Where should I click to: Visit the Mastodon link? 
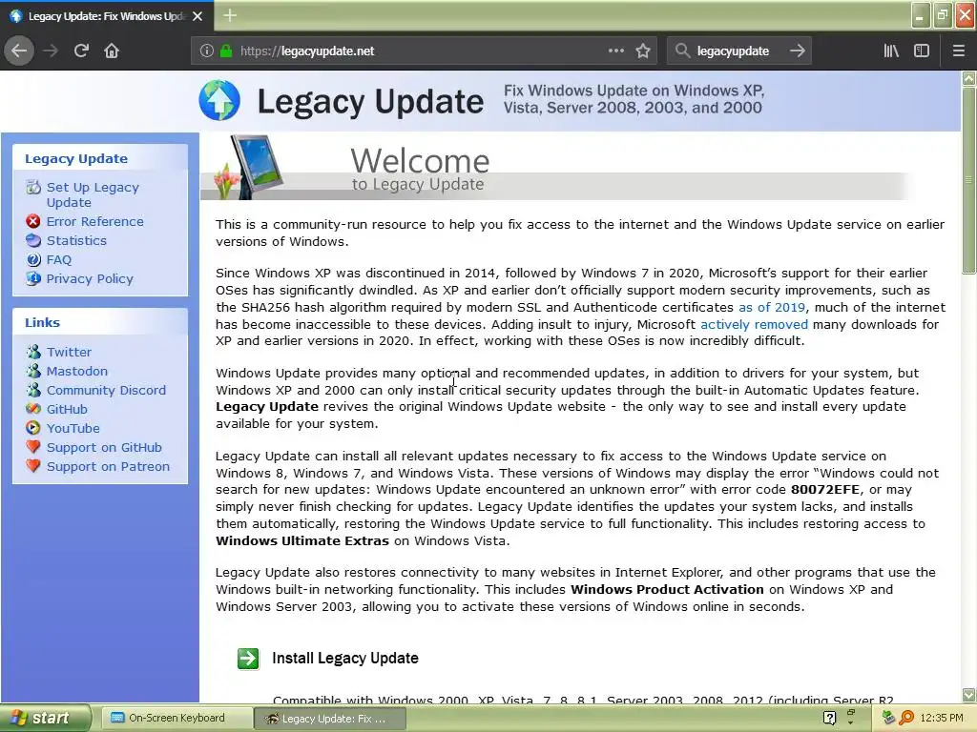coord(77,371)
